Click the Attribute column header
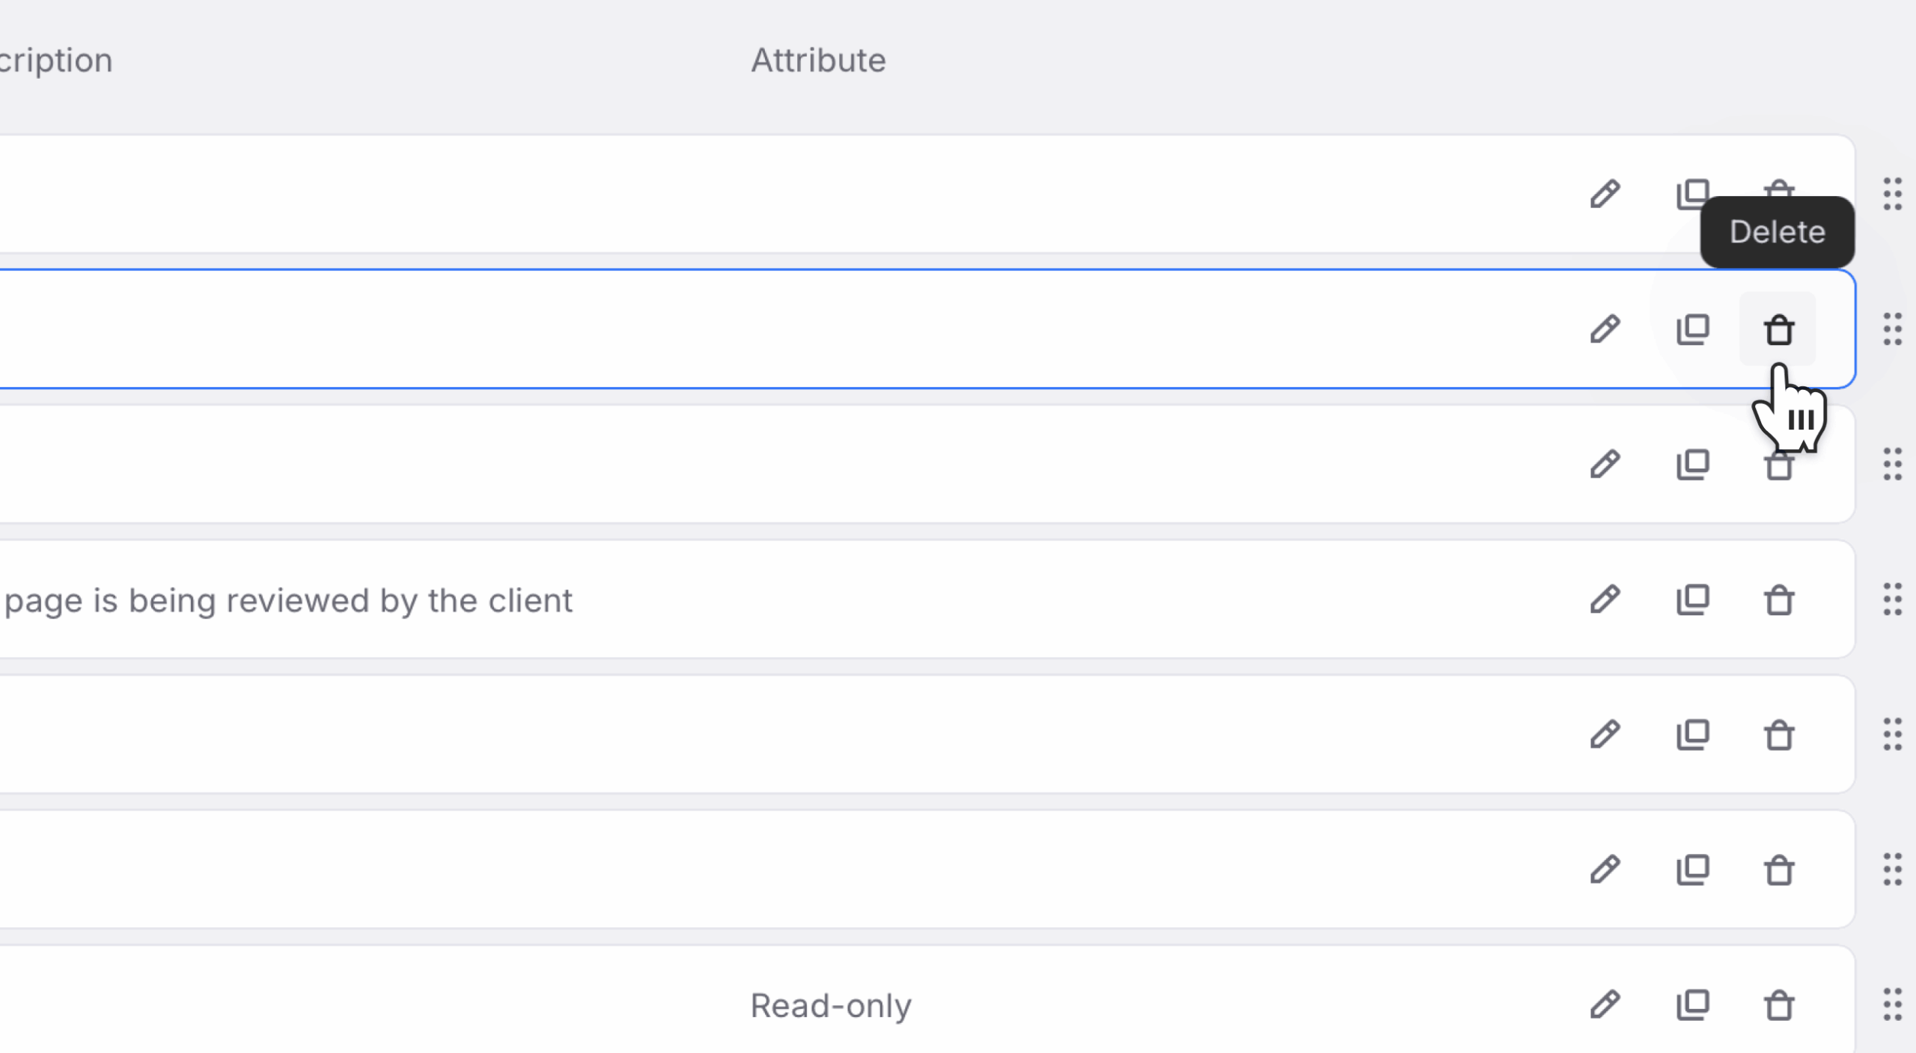 point(818,60)
